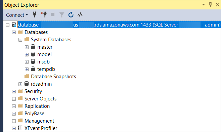Open the Connect dropdown menu
The height and width of the screenshot is (132, 221).
[17, 15]
